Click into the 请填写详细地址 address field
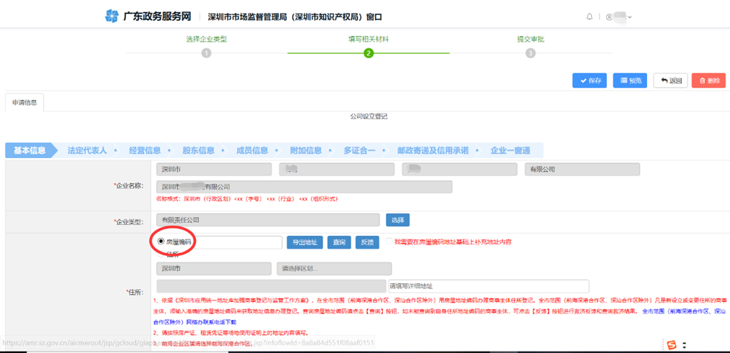Viewport: 730px width, 353px height. (488, 286)
